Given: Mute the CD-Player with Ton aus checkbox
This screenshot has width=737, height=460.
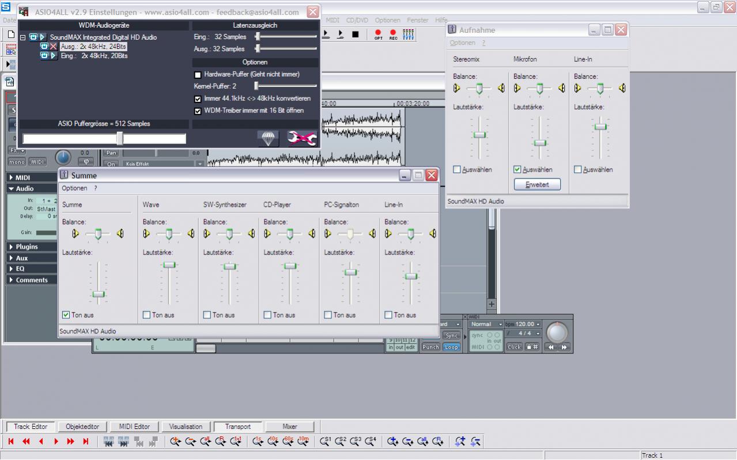Looking at the screenshot, I should 267,315.
